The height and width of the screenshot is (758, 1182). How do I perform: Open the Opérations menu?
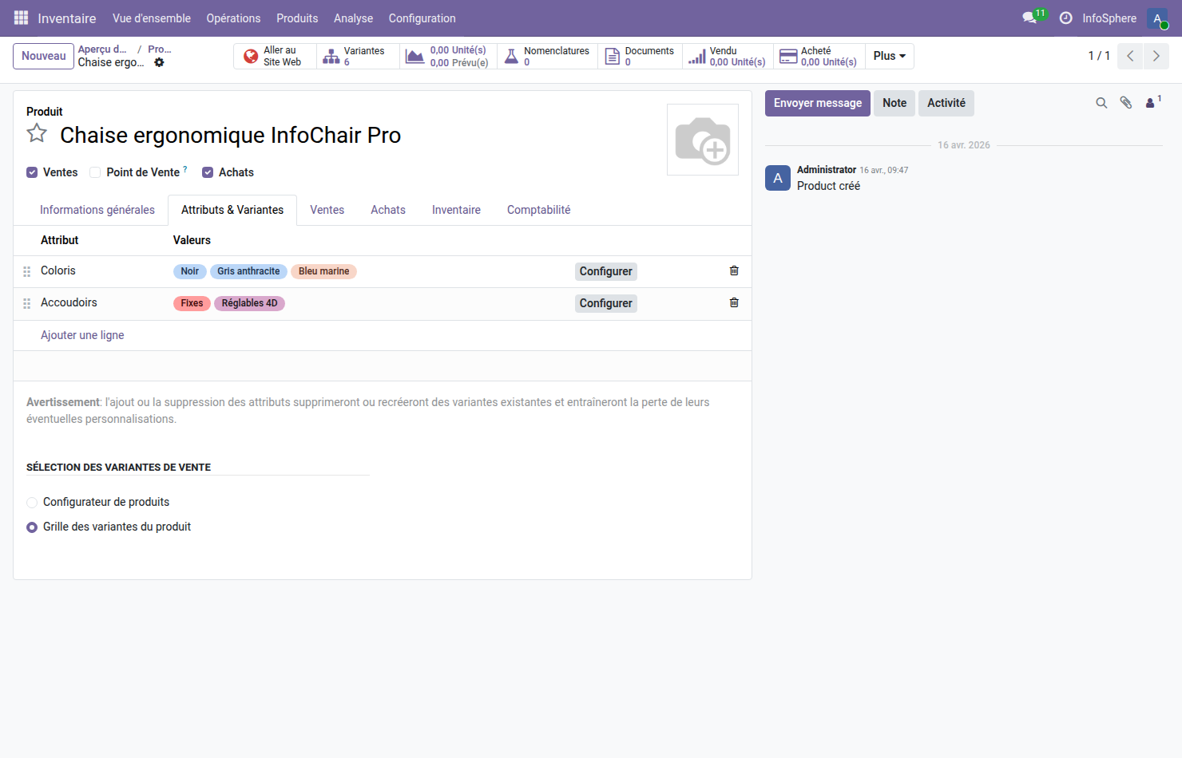coord(233,18)
